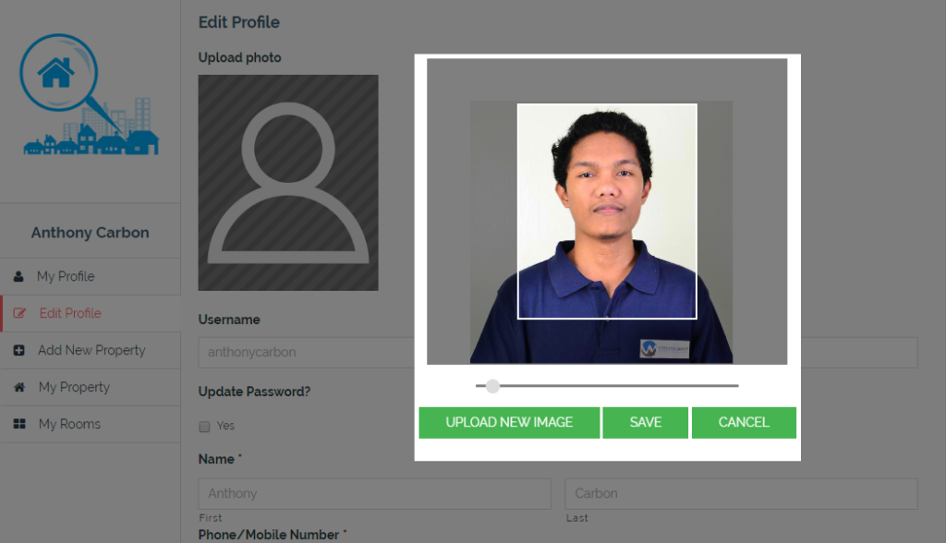Focus the First name field
Image resolution: width=946 pixels, height=543 pixels.
pos(374,493)
